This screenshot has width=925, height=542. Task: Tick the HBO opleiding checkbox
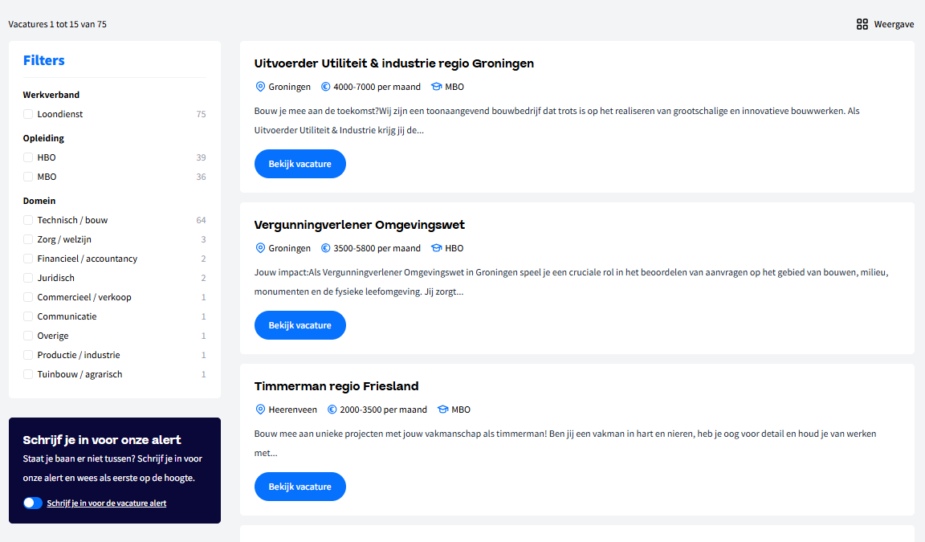pos(28,157)
